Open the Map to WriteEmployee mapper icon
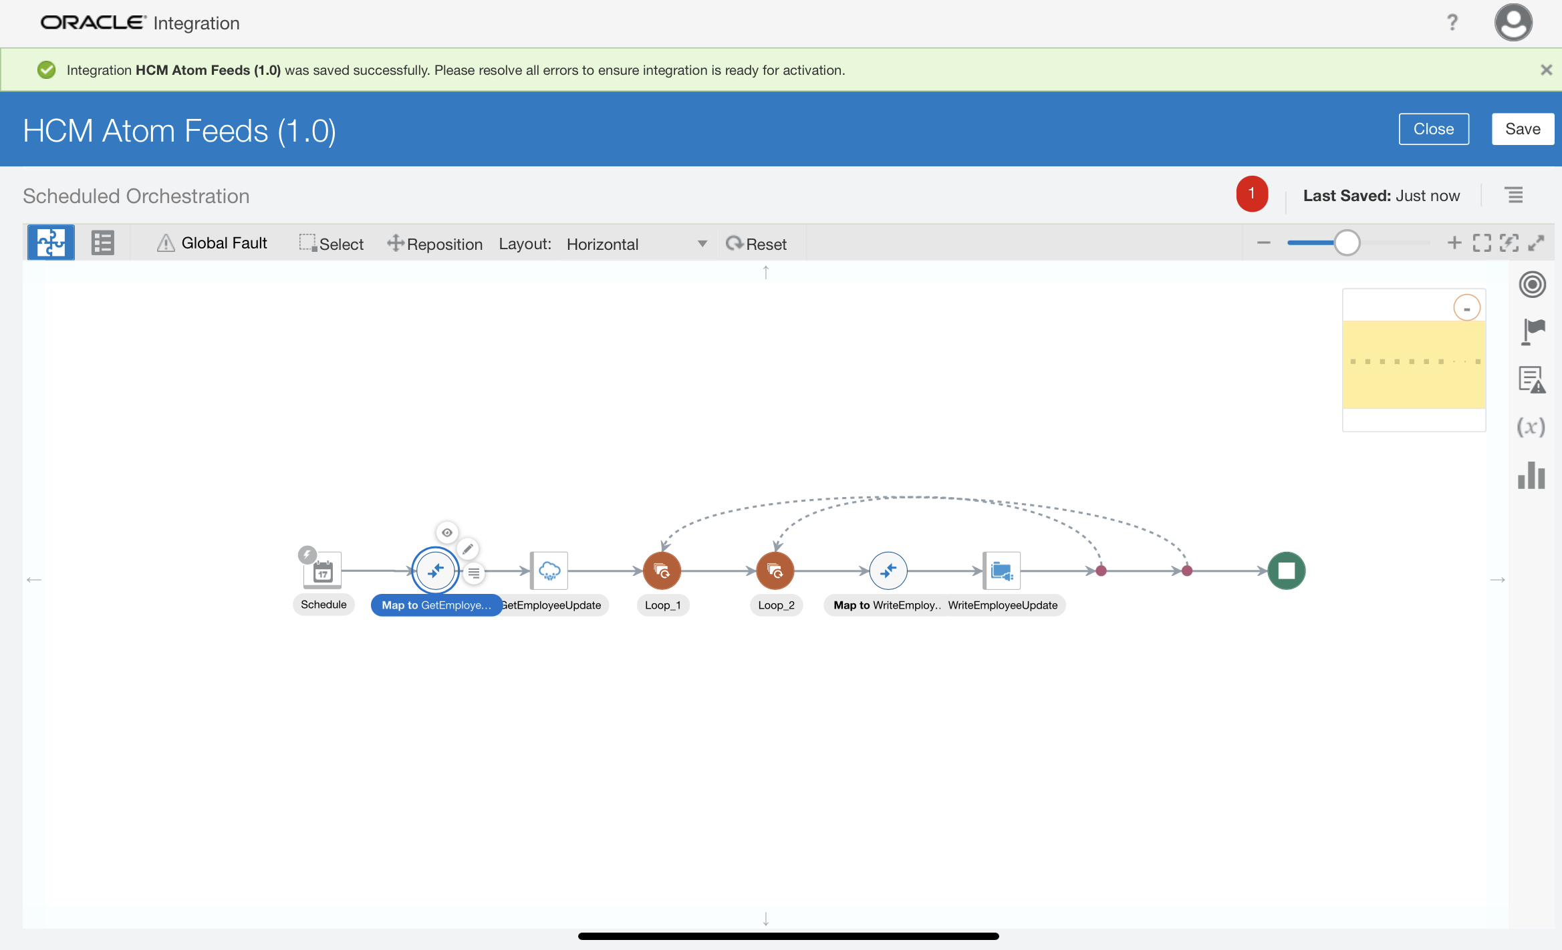 [888, 571]
